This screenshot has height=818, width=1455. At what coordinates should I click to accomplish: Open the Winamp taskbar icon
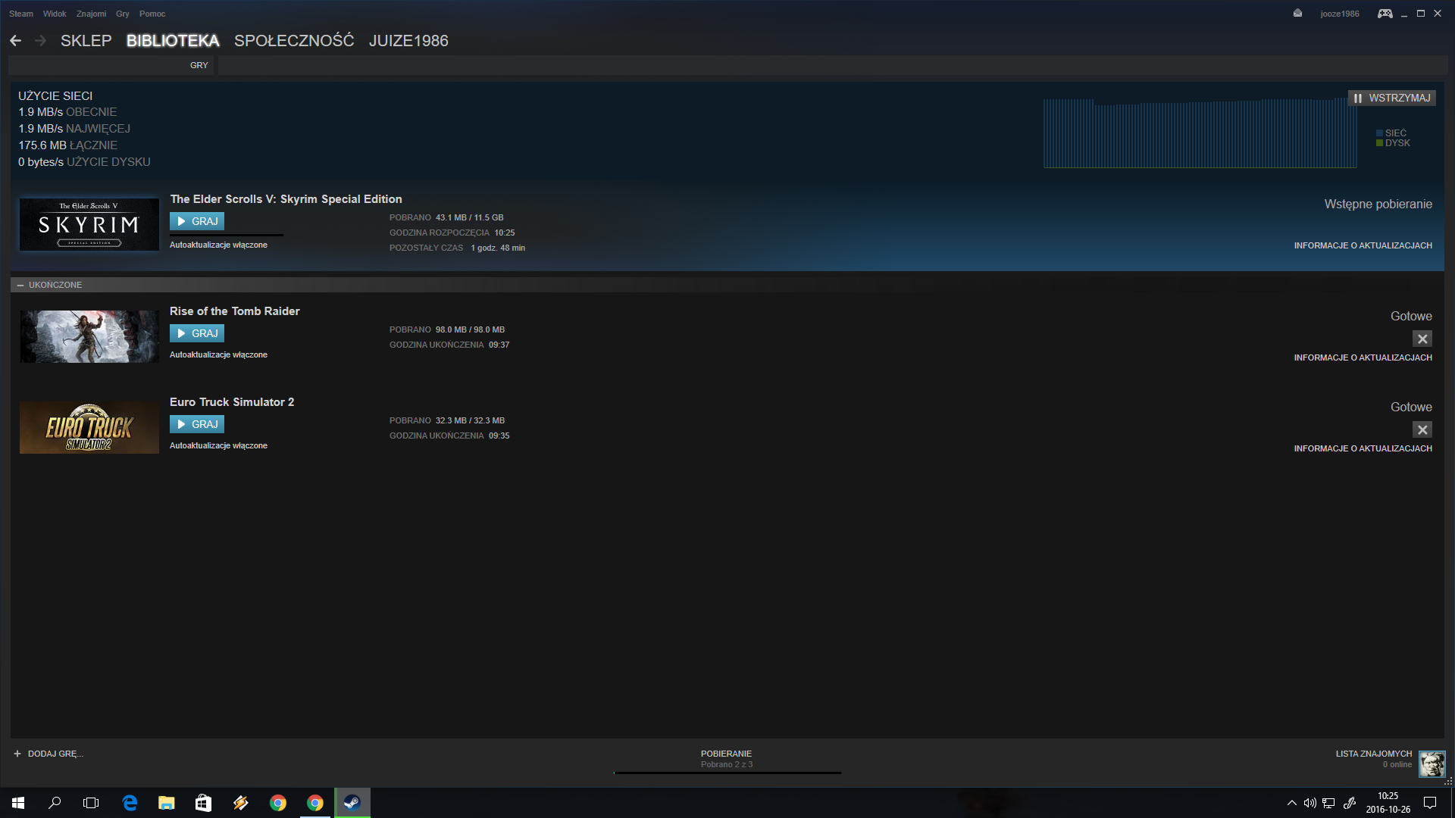240,803
